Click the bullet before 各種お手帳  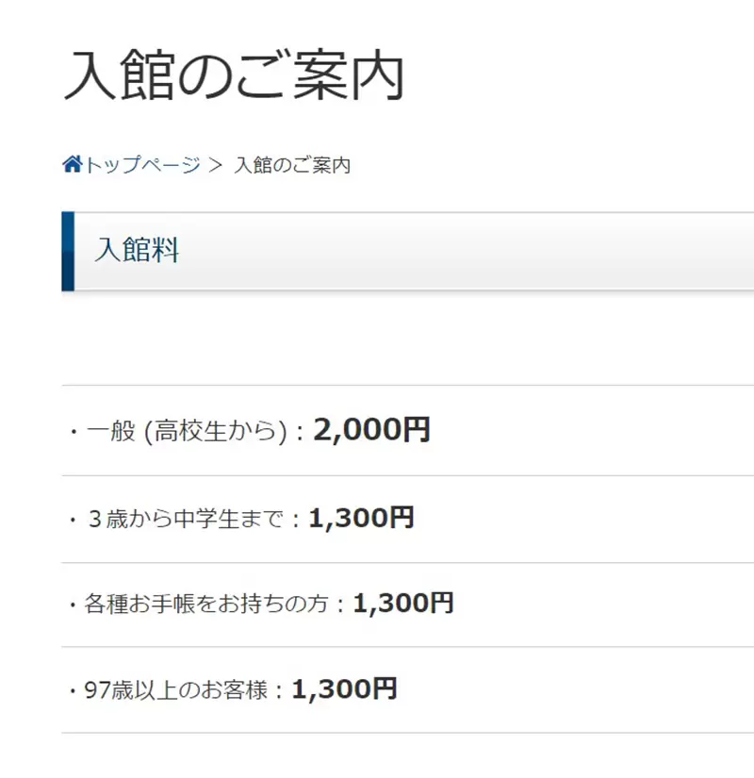click(73, 605)
